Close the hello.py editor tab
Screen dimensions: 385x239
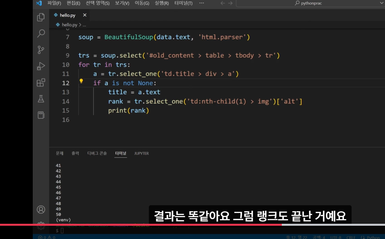pyautogui.click(x=85, y=15)
